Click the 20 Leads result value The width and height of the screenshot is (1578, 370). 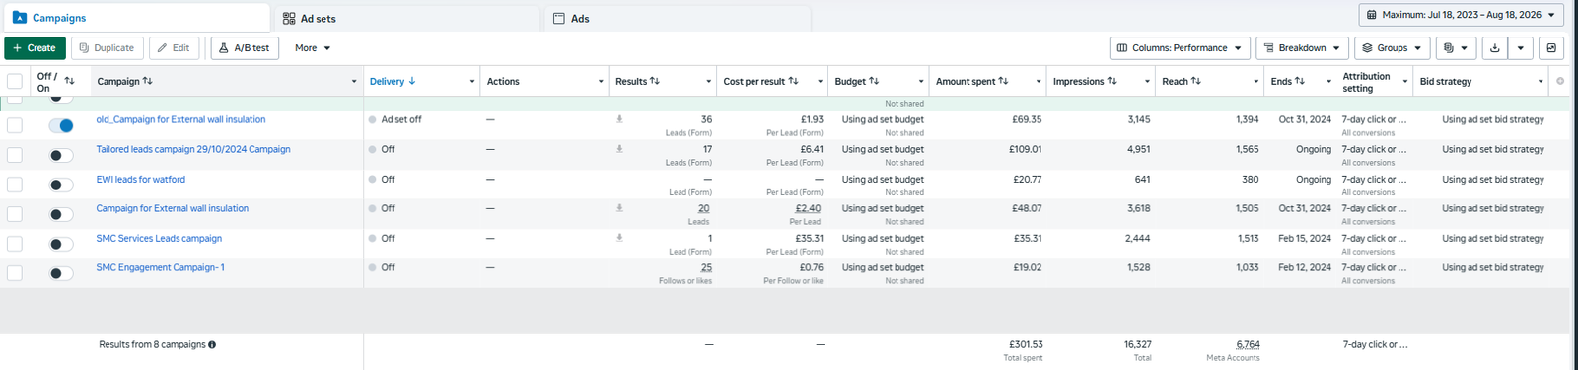pyautogui.click(x=704, y=208)
